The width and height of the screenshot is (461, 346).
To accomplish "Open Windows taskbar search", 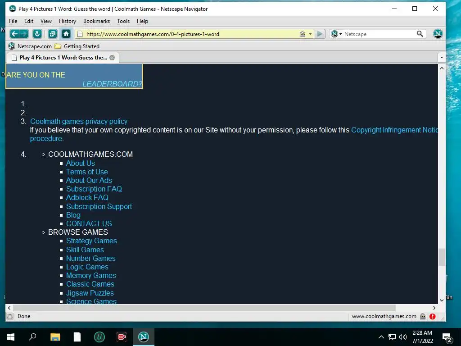I will [32, 337].
